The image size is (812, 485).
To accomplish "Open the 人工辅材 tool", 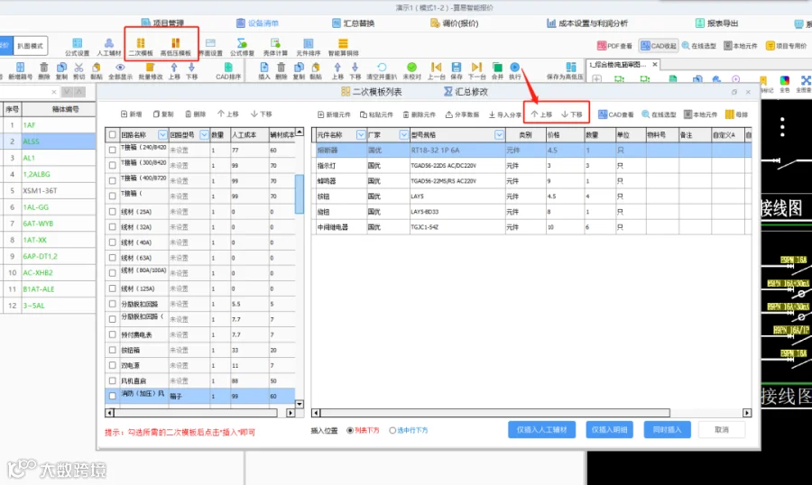I will [109, 47].
